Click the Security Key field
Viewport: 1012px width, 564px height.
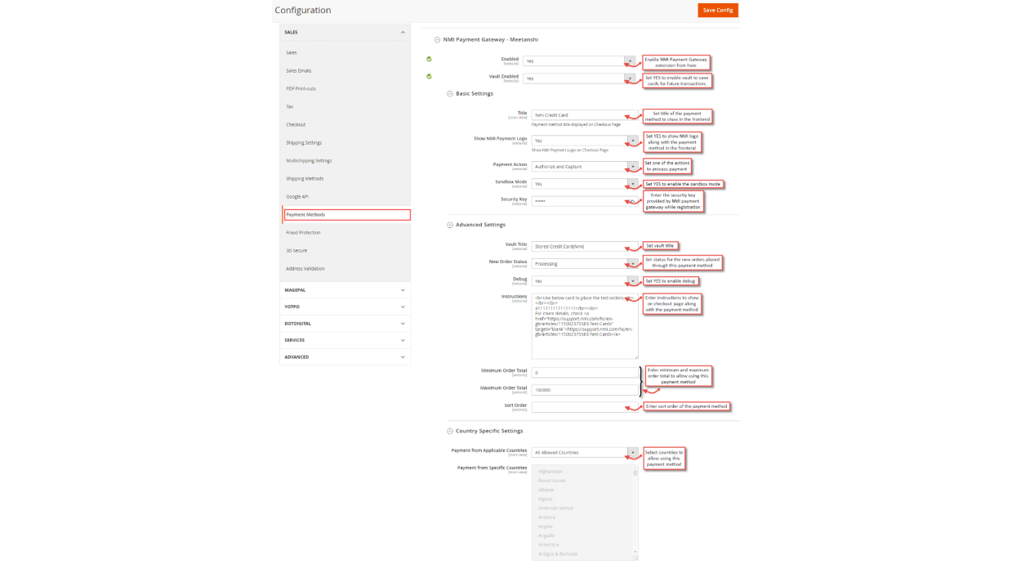585,201
